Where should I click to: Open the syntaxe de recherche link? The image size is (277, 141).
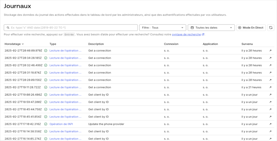click(x=186, y=35)
